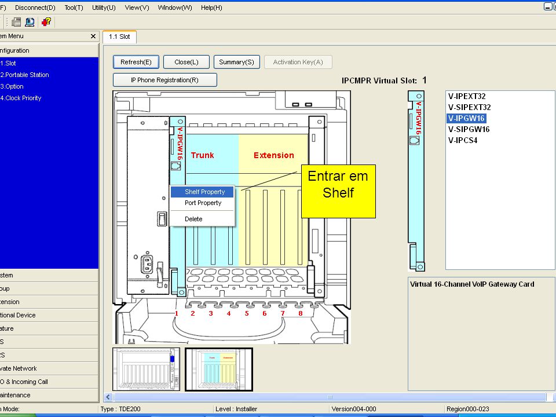The height and width of the screenshot is (417, 556).
Task: Choose Port Property from context menu
Action: point(202,203)
